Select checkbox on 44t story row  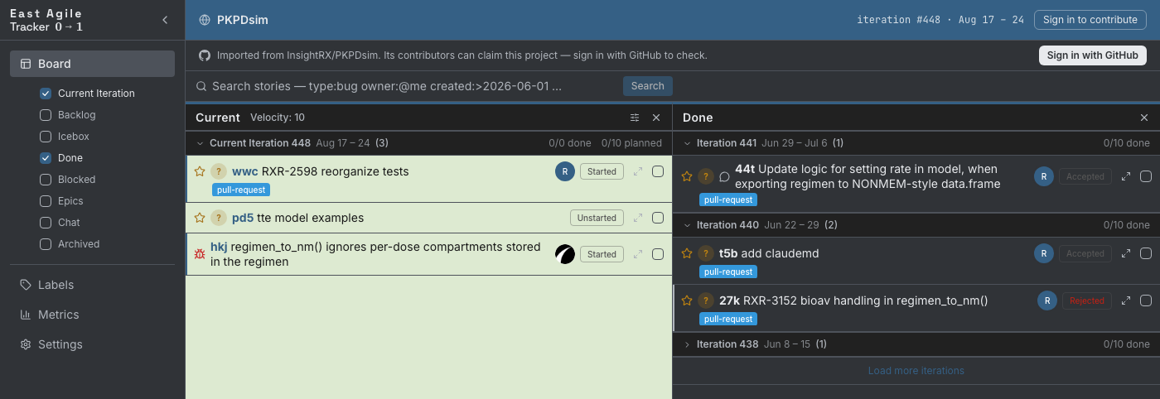(x=1146, y=176)
